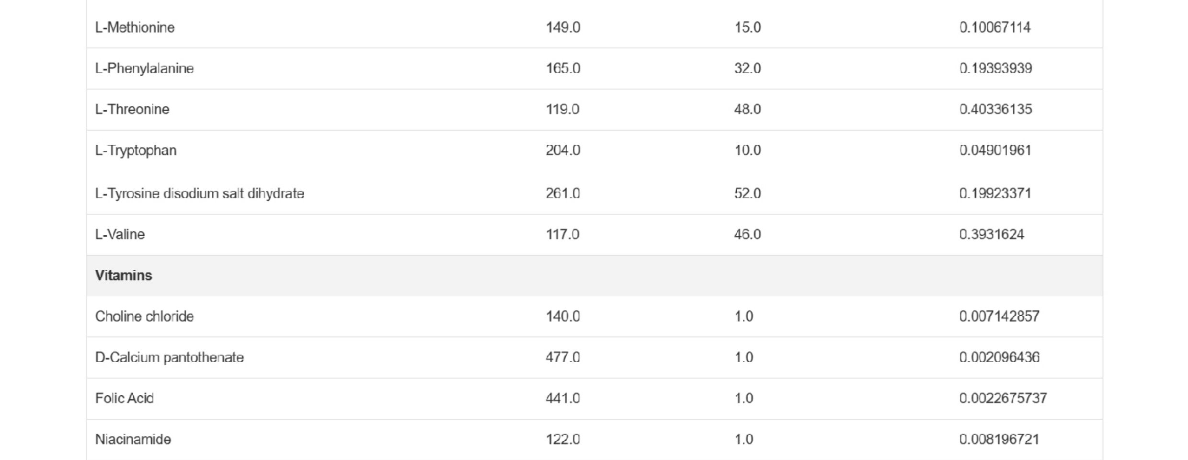
Task: Click the 204.0 molecular weight of L-Tryptophan
Action: [563, 150]
